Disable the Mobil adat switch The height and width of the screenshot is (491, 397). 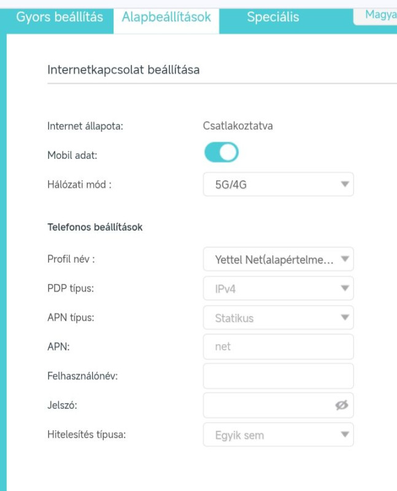tap(221, 153)
